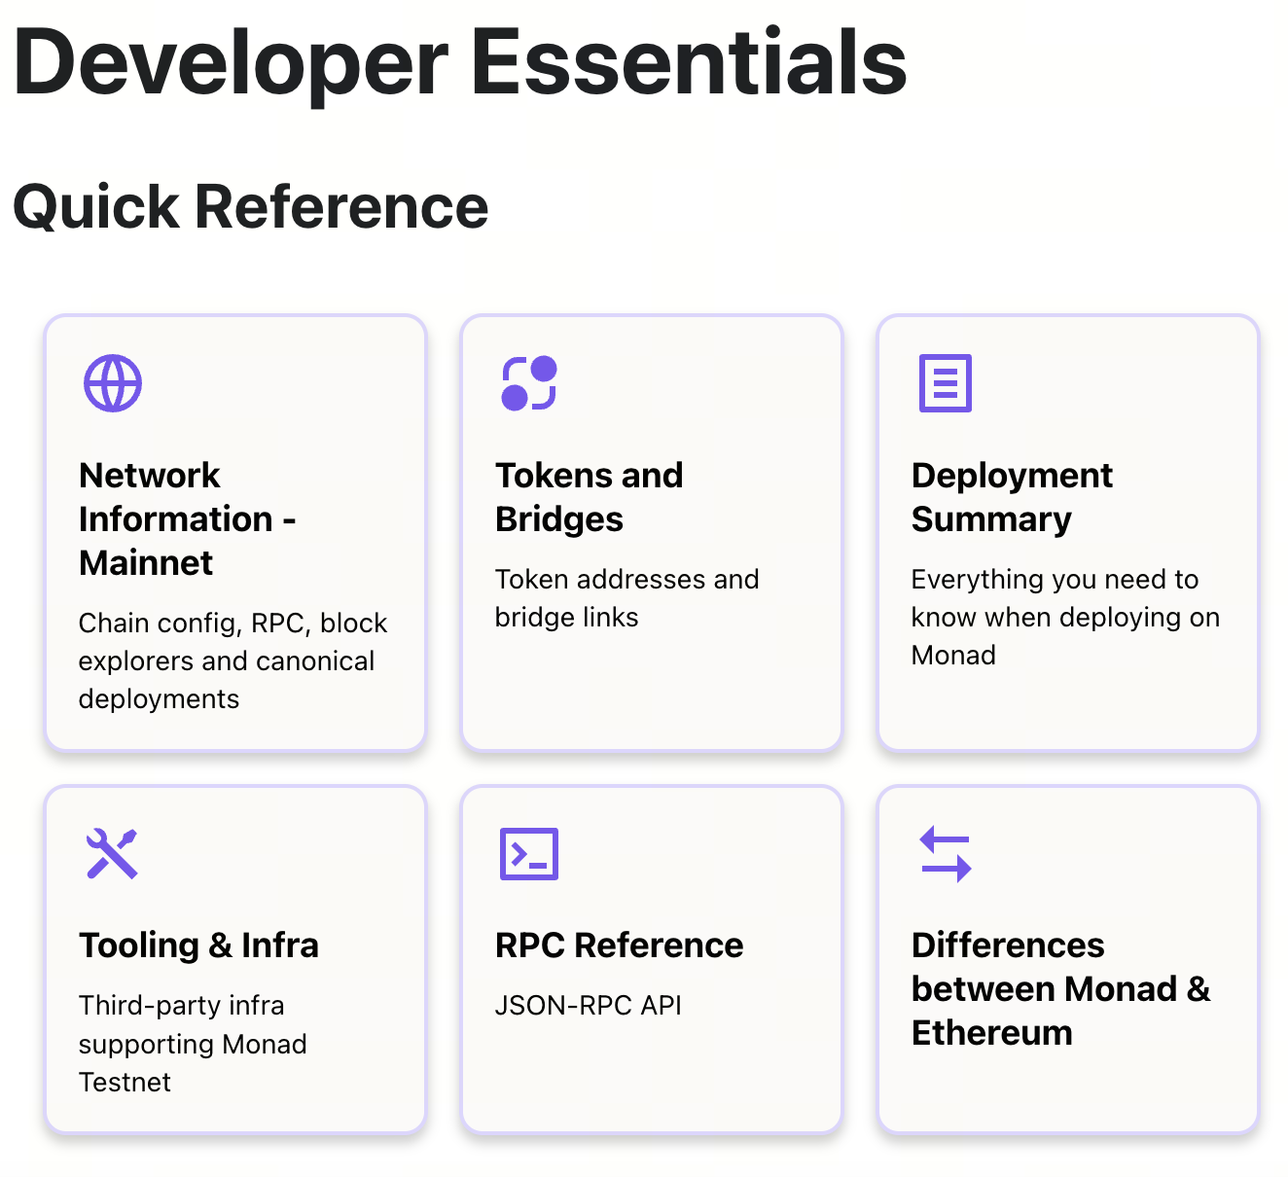This screenshot has width=1288, height=1177.
Task: Select the arrows icon on Differences card
Action: tap(944, 854)
